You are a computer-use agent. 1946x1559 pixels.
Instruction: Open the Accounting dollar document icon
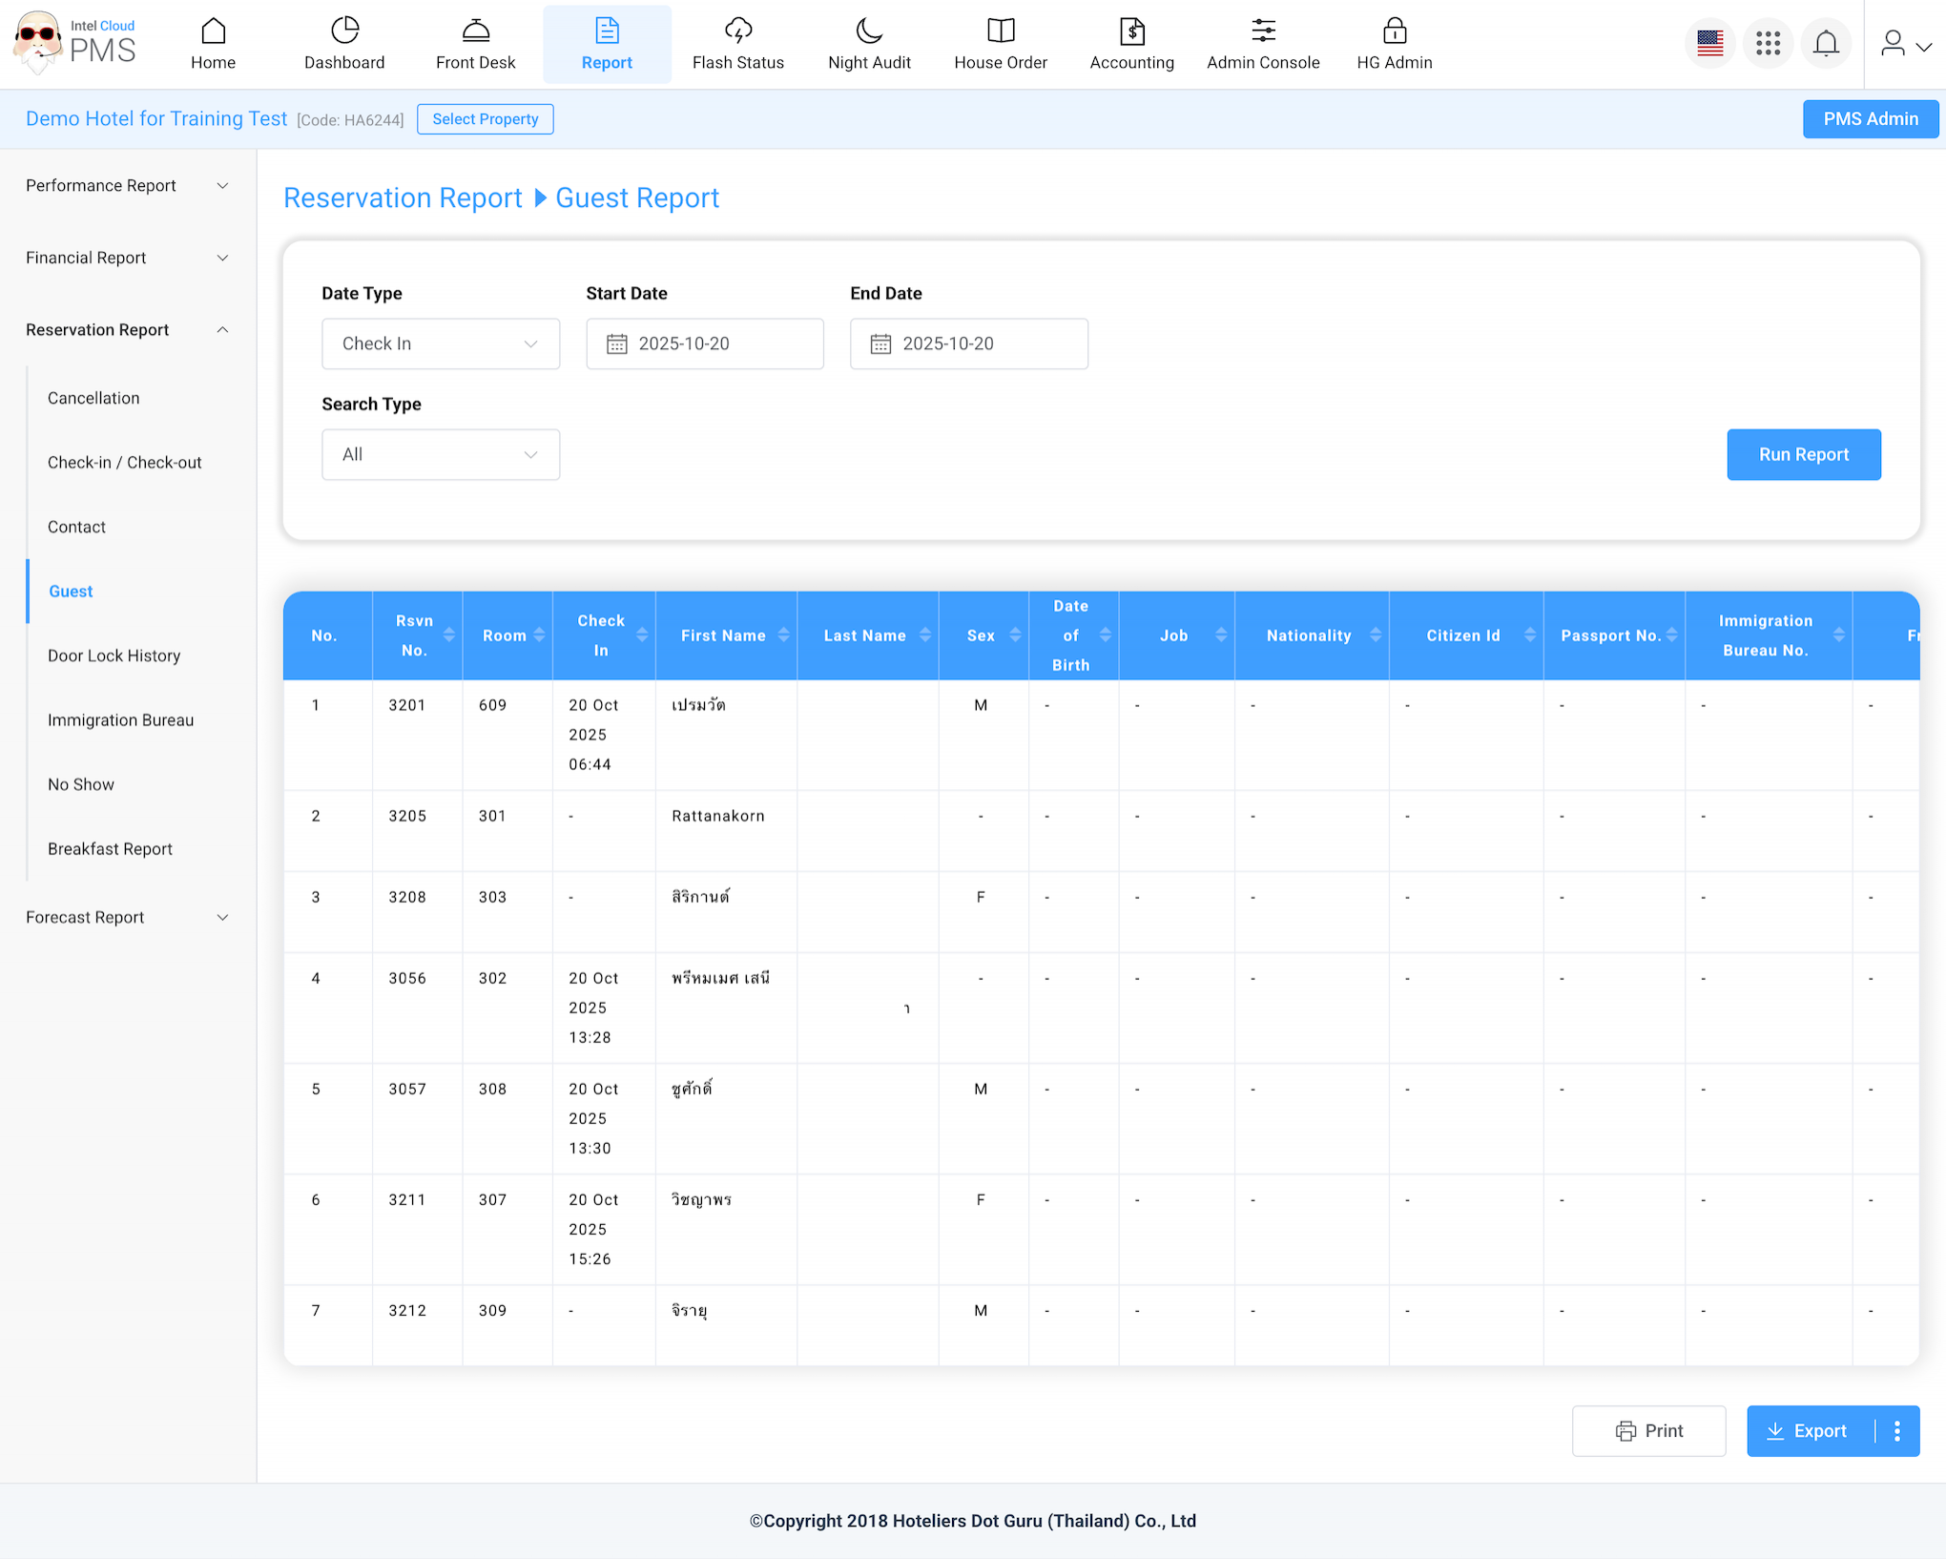(x=1131, y=31)
